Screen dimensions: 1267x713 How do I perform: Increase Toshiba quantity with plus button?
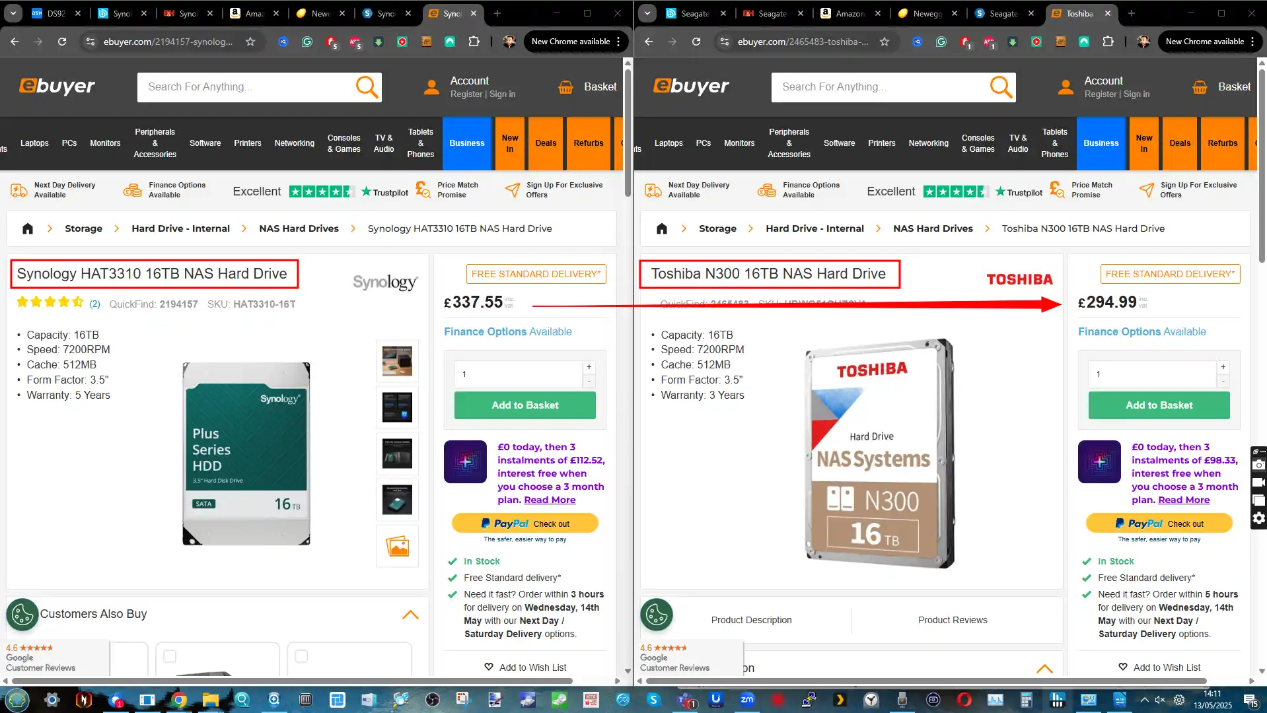tap(1223, 367)
